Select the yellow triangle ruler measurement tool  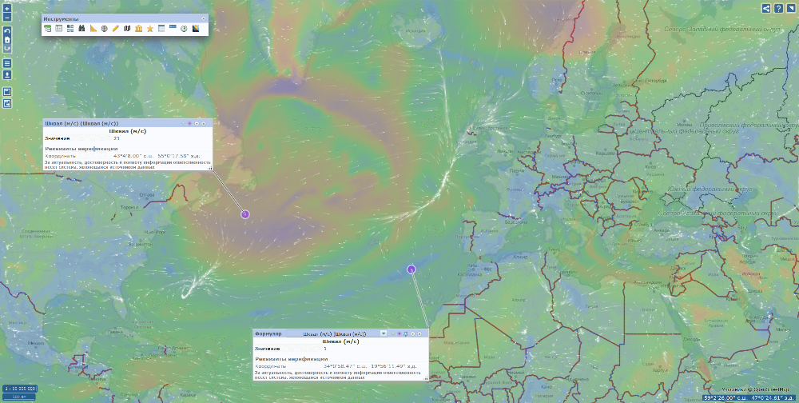click(x=93, y=29)
